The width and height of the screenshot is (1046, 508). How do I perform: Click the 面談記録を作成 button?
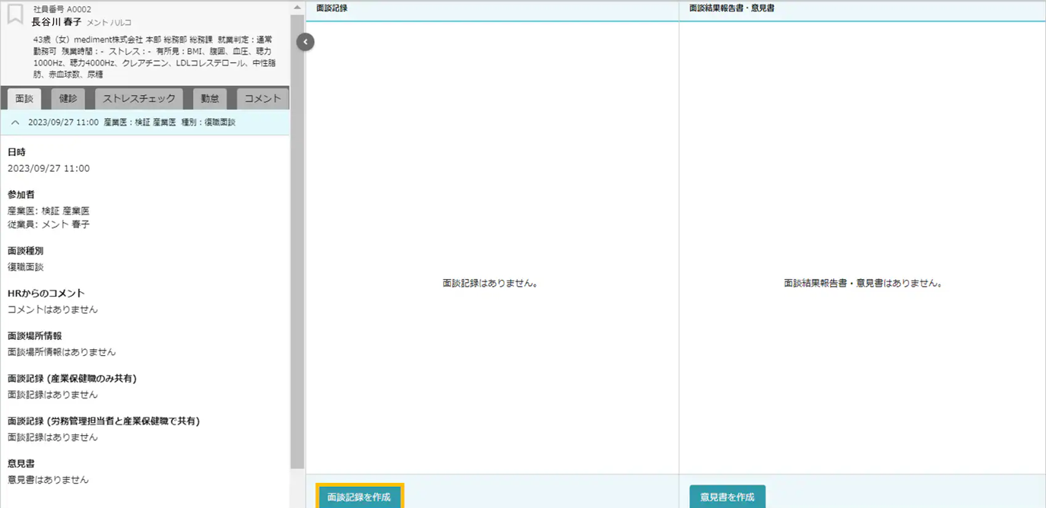click(360, 497)
